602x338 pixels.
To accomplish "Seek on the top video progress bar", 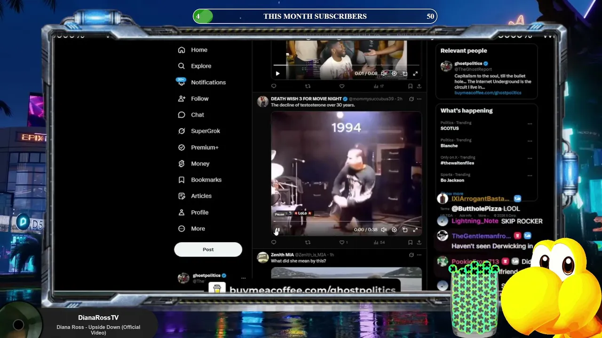I will pyautogui.click(x=346, y=65).
